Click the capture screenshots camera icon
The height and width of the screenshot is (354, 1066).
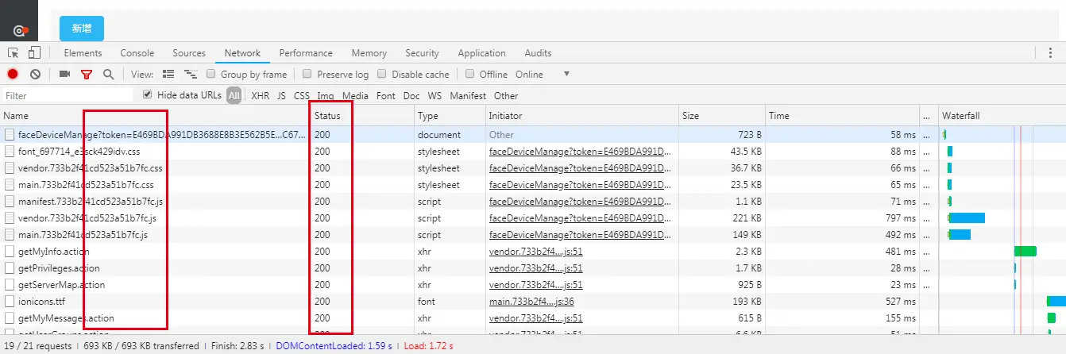65,74
